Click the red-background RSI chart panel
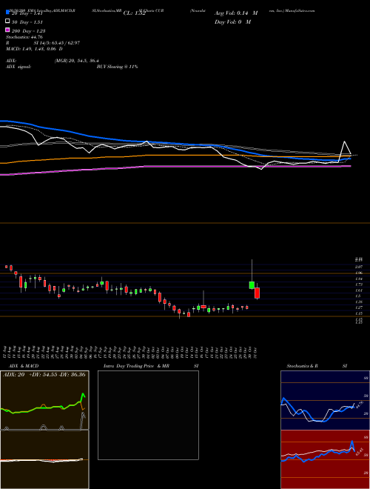The height and width of the screenshot is (489, 370). pos(325,459)
